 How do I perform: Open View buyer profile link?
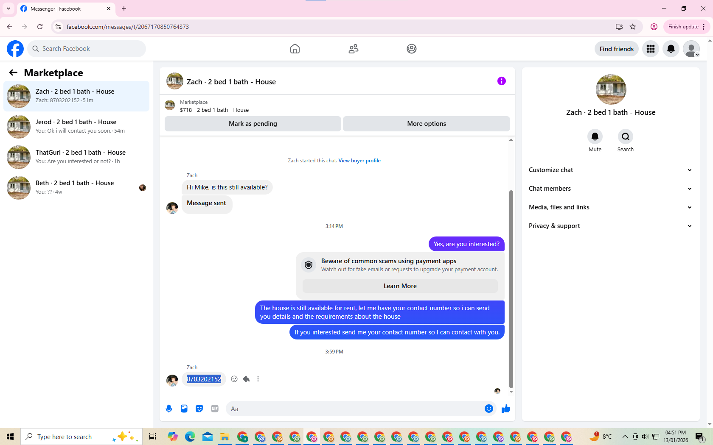[x=359, y=161]
